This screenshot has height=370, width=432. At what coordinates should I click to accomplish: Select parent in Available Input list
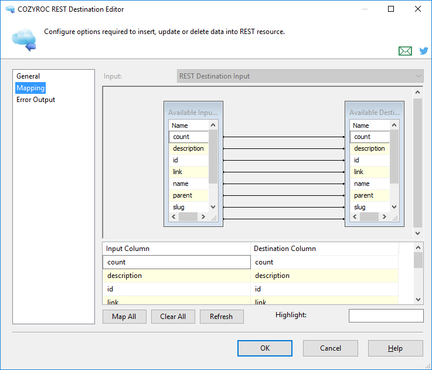pyautogui.click(x=189, y=195)
